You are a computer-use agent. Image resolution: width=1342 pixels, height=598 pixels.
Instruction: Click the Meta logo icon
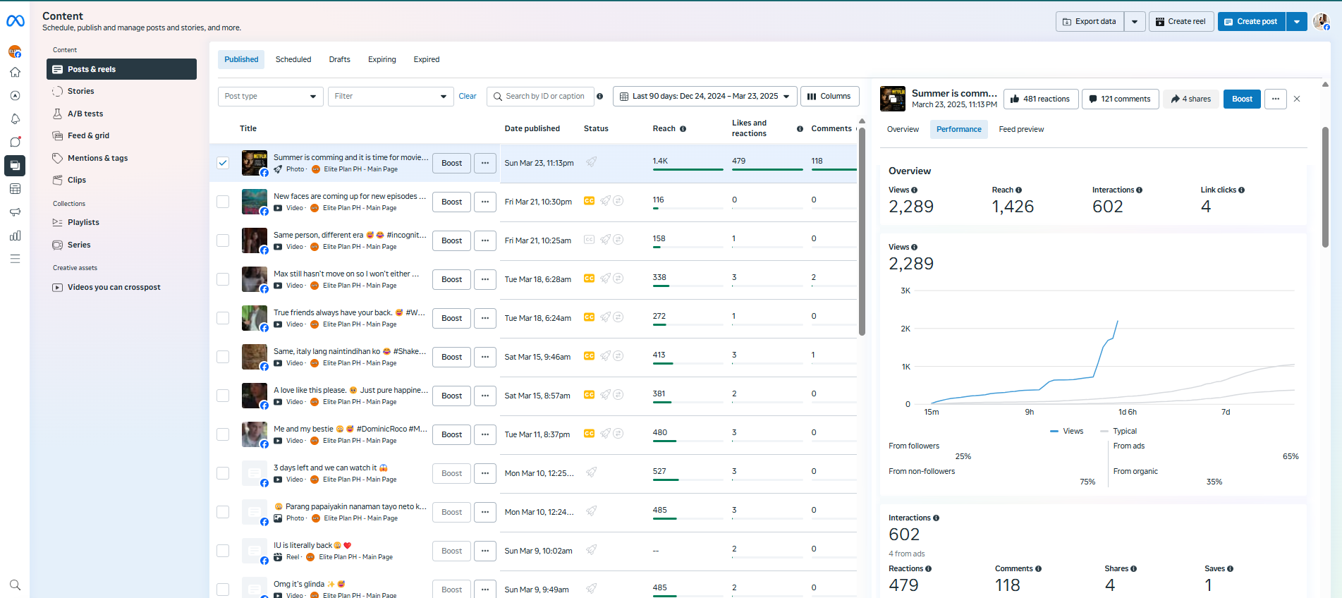[x=15, y=21]
